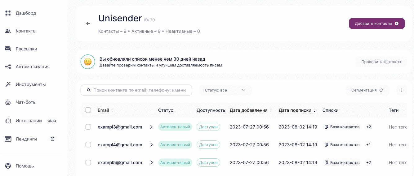Screen dimensions: 414x176
Task: Click the Сегментация refresh icon
Action: coord(381,90)
